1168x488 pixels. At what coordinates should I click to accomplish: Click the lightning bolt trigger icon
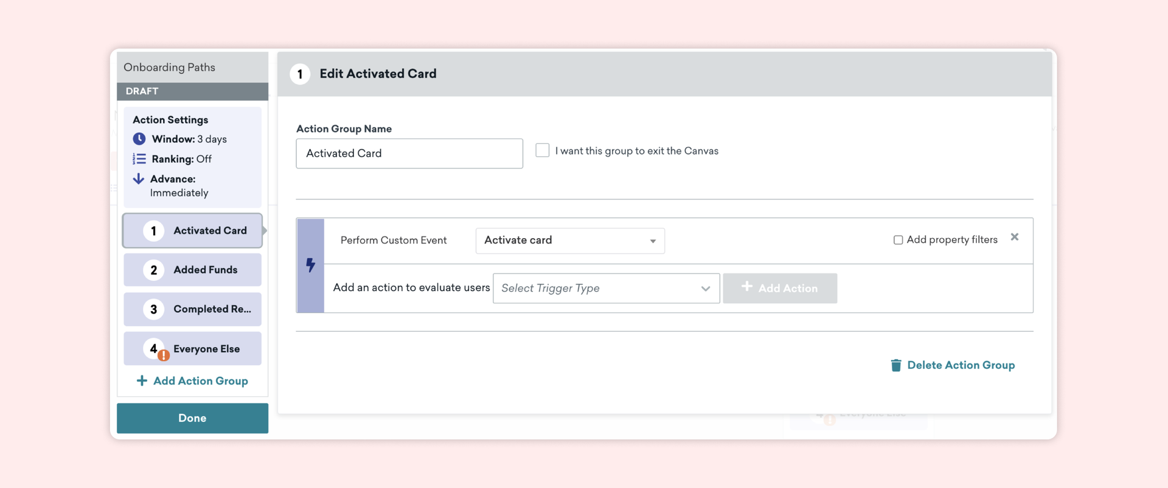coord(310,265)
